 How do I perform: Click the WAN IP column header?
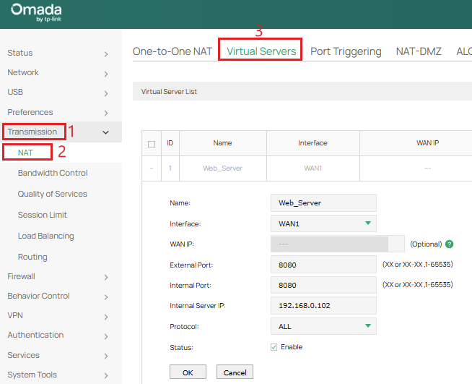(x=427, y=143)
